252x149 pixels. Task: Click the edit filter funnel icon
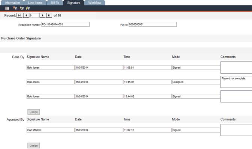click(22, 8)
